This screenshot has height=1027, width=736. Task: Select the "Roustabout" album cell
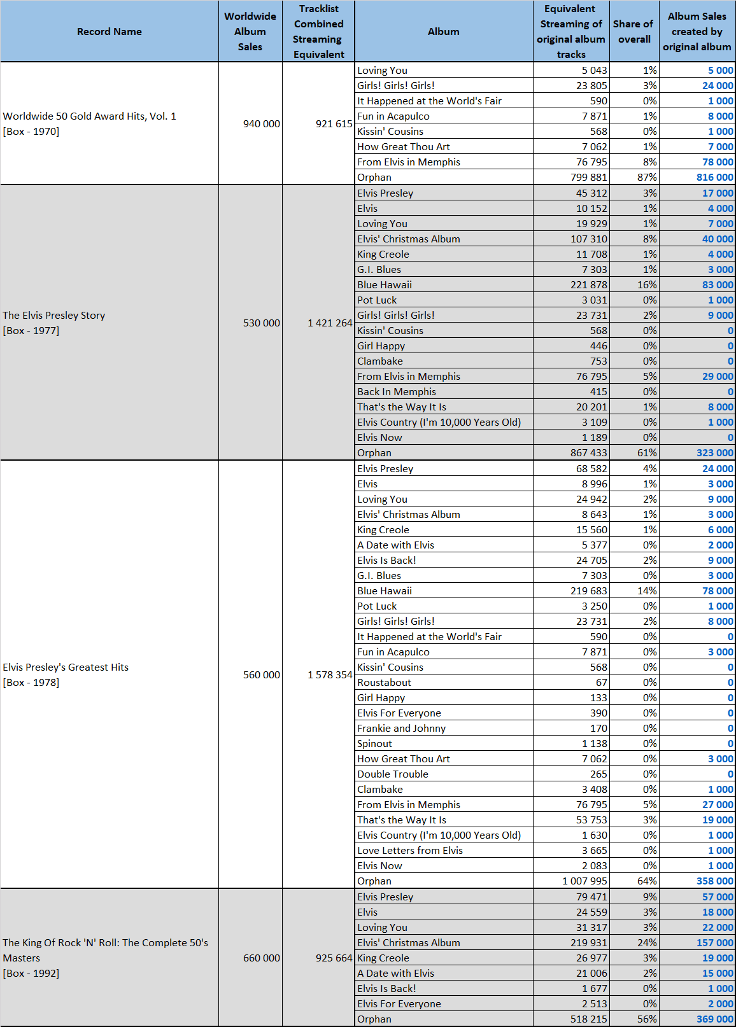(x=444, y=682)
